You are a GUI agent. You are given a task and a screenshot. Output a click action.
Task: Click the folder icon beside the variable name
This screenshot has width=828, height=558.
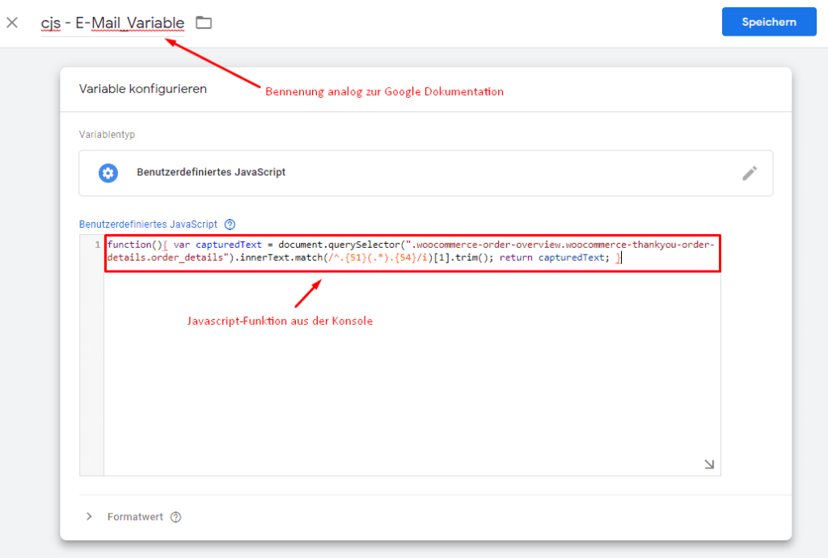tap(204, 23)
